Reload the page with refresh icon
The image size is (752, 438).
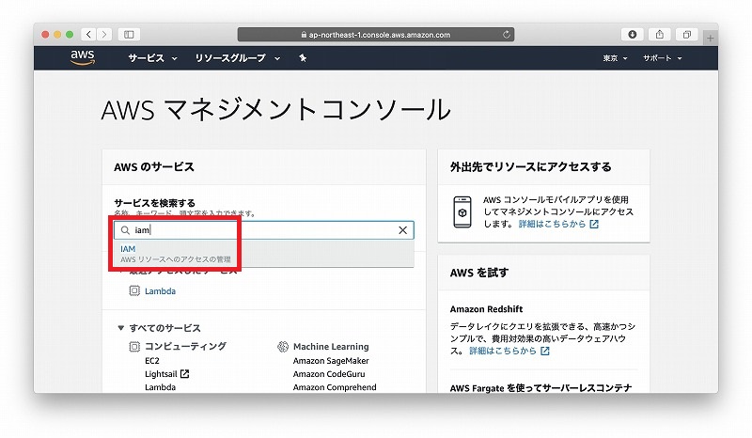(506, 35)
